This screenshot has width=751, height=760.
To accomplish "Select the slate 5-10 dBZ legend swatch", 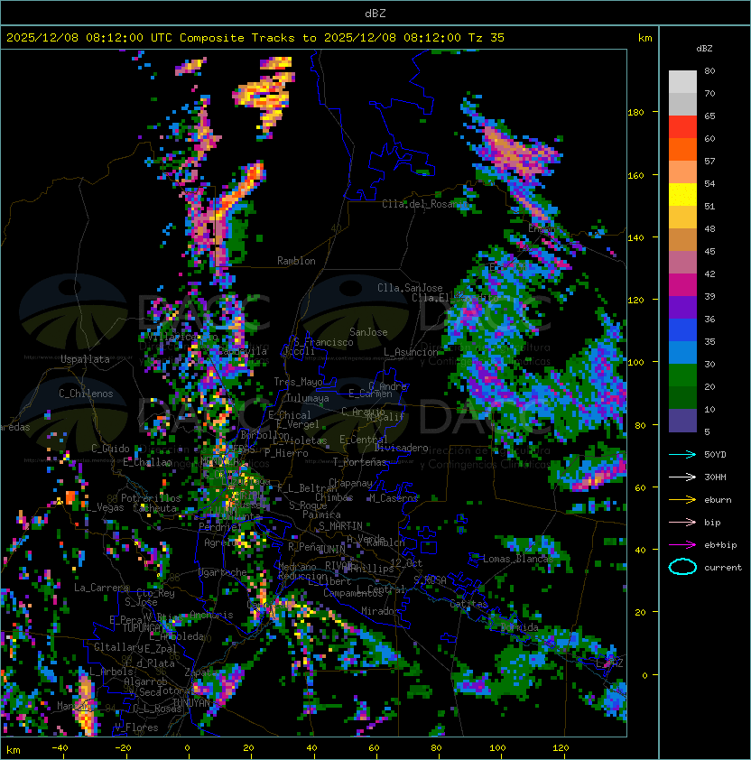I will [682, 421].
